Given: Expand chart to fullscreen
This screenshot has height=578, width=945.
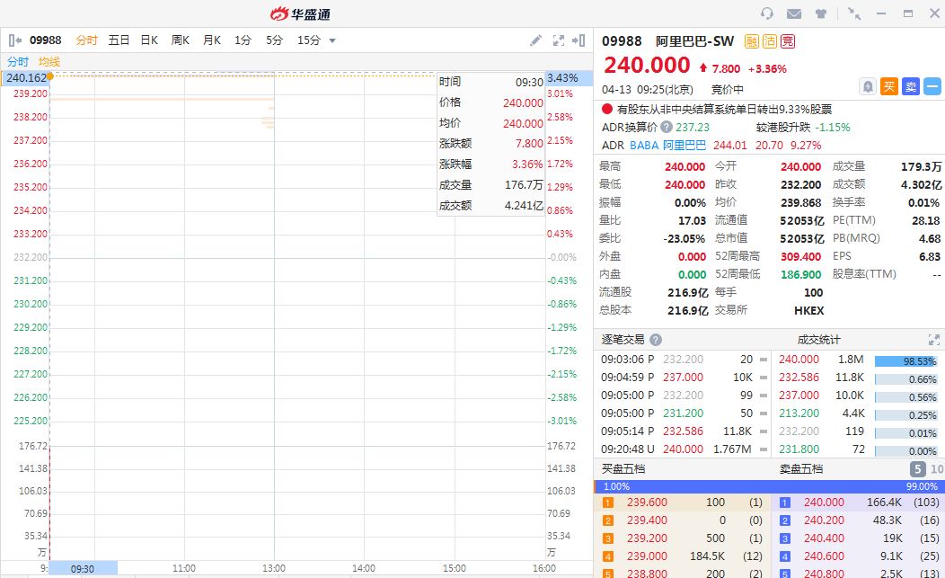Looking at the screenshot, I should tap(559, 40).
